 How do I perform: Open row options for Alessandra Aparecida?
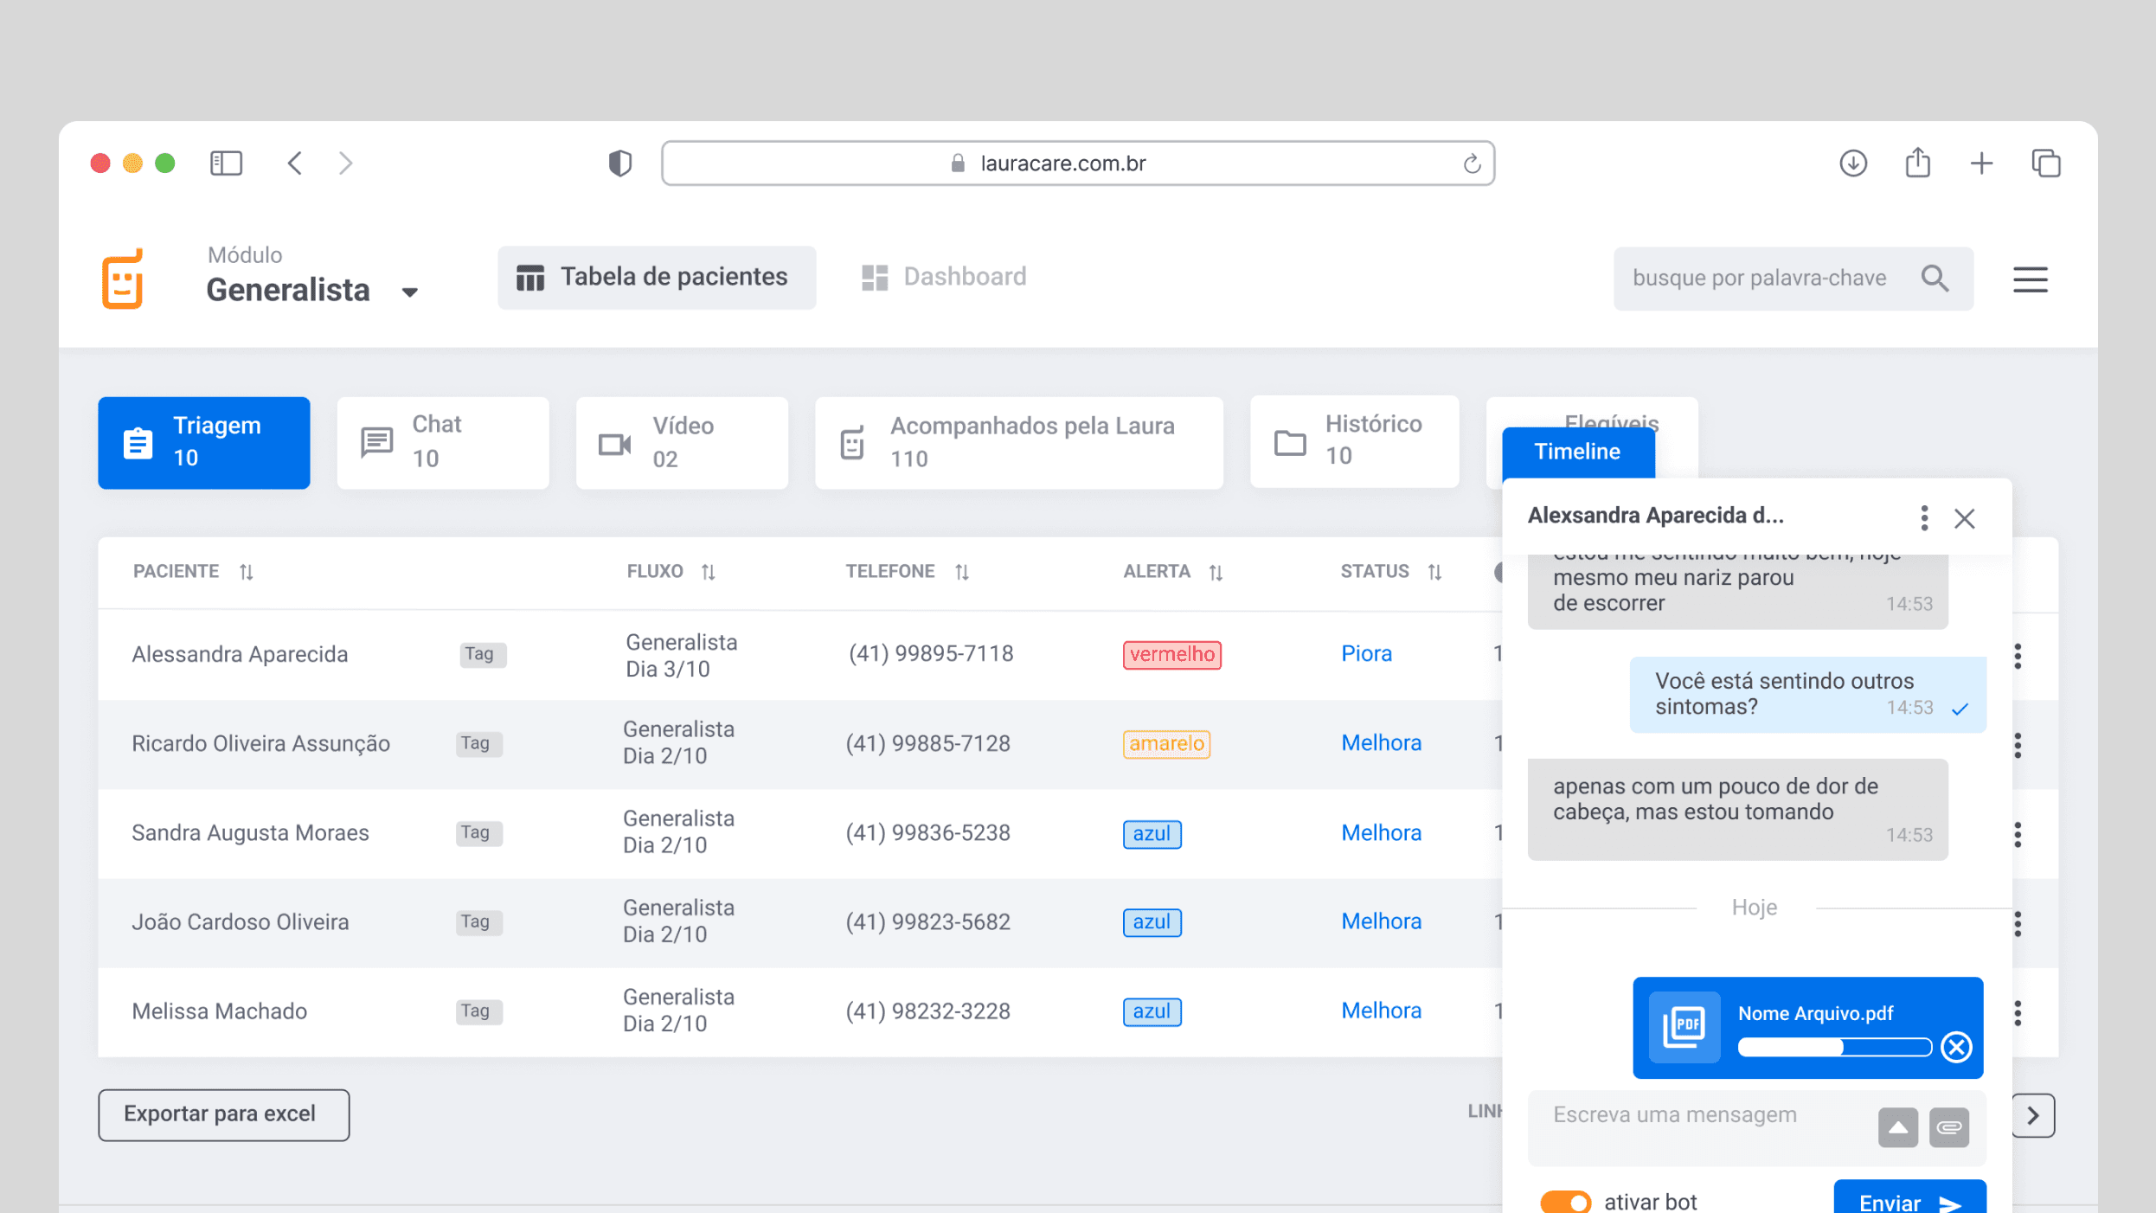[2017, 656]
